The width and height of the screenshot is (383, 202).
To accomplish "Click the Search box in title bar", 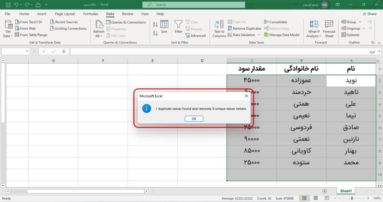I will coord(194,5).
